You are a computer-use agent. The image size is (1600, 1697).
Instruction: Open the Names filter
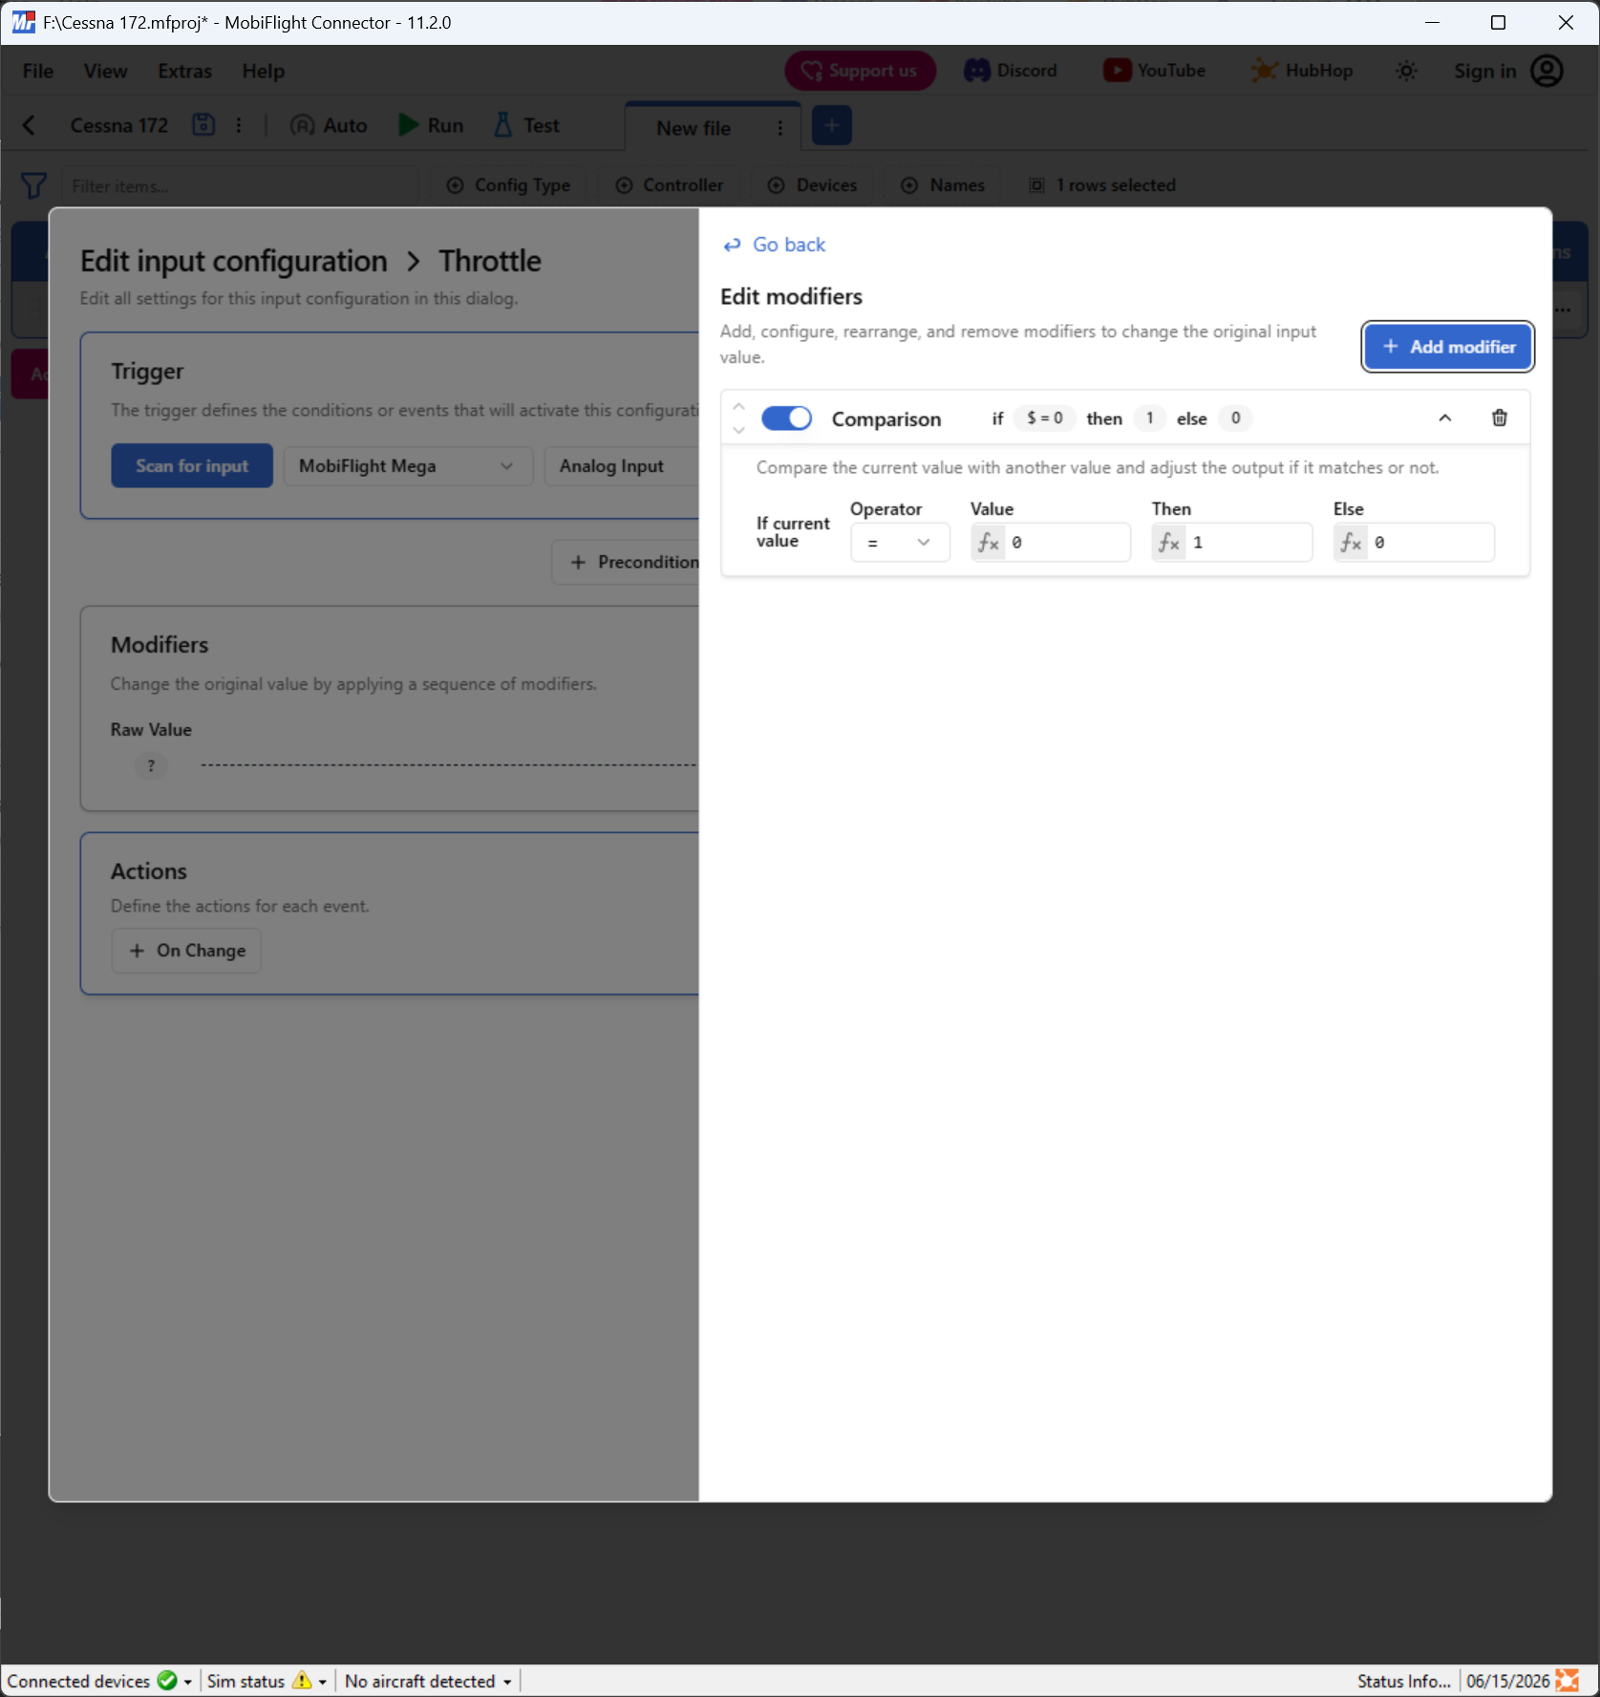click(x=944, y=185)
